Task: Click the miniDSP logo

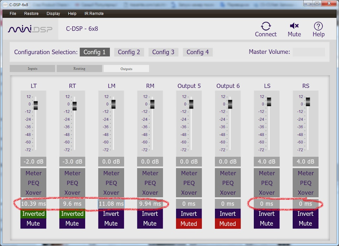Action: 30,29
